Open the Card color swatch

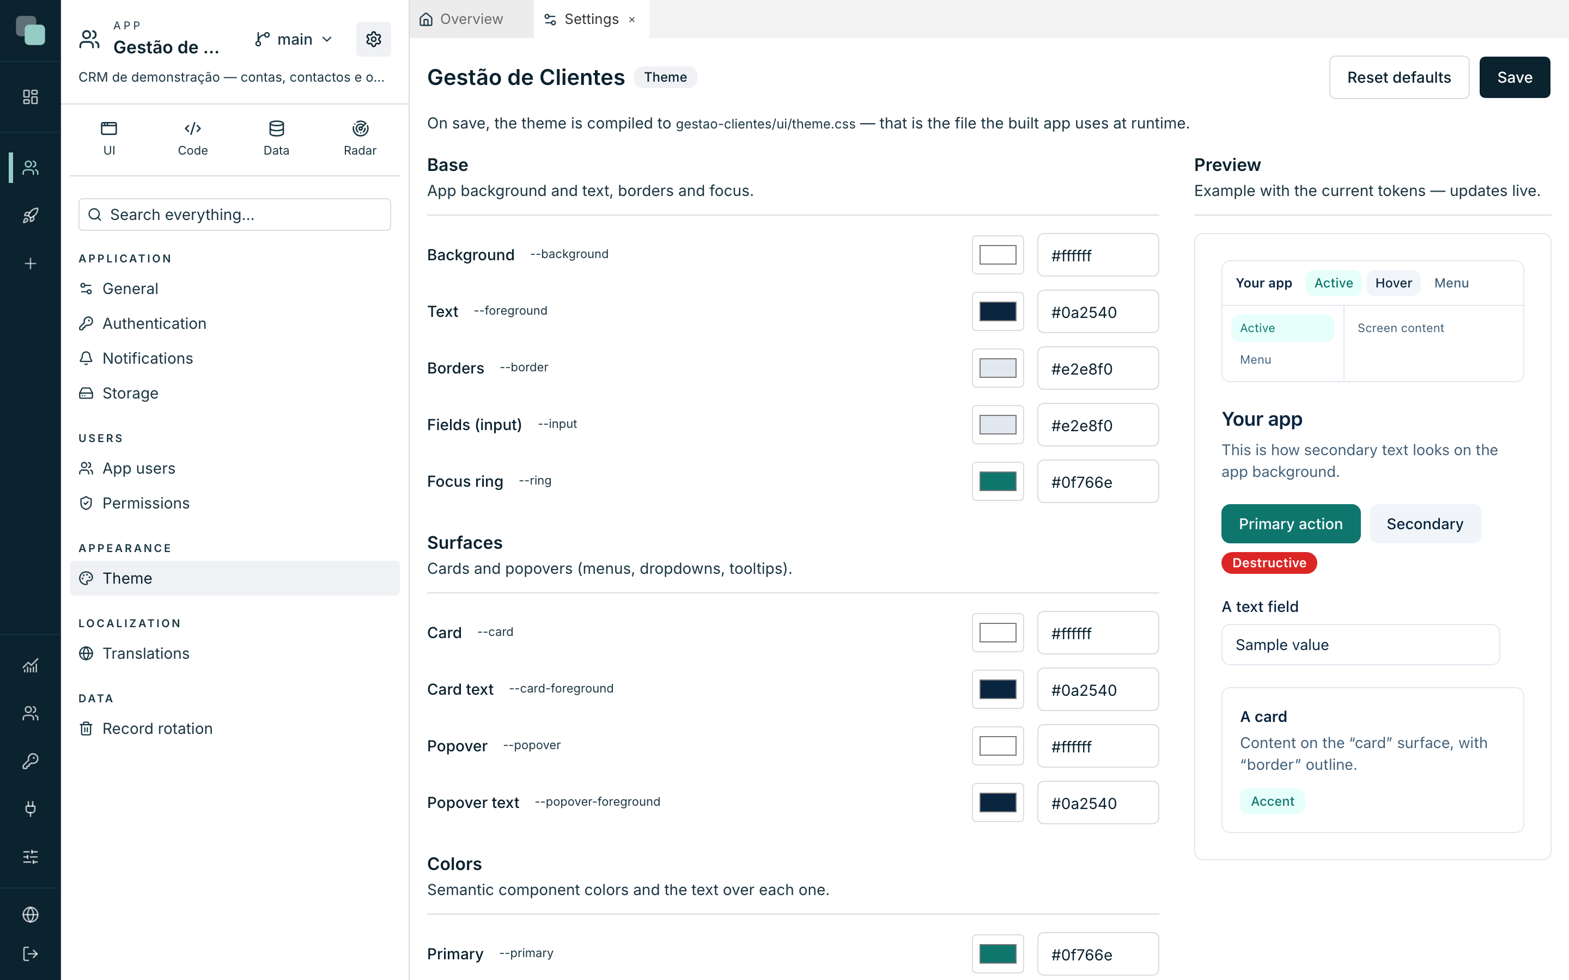point(998,633)
